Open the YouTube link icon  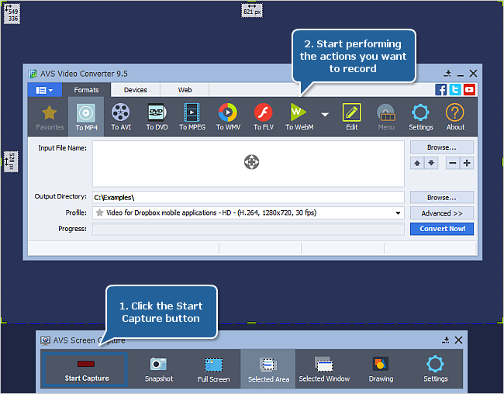click(469, 89)
